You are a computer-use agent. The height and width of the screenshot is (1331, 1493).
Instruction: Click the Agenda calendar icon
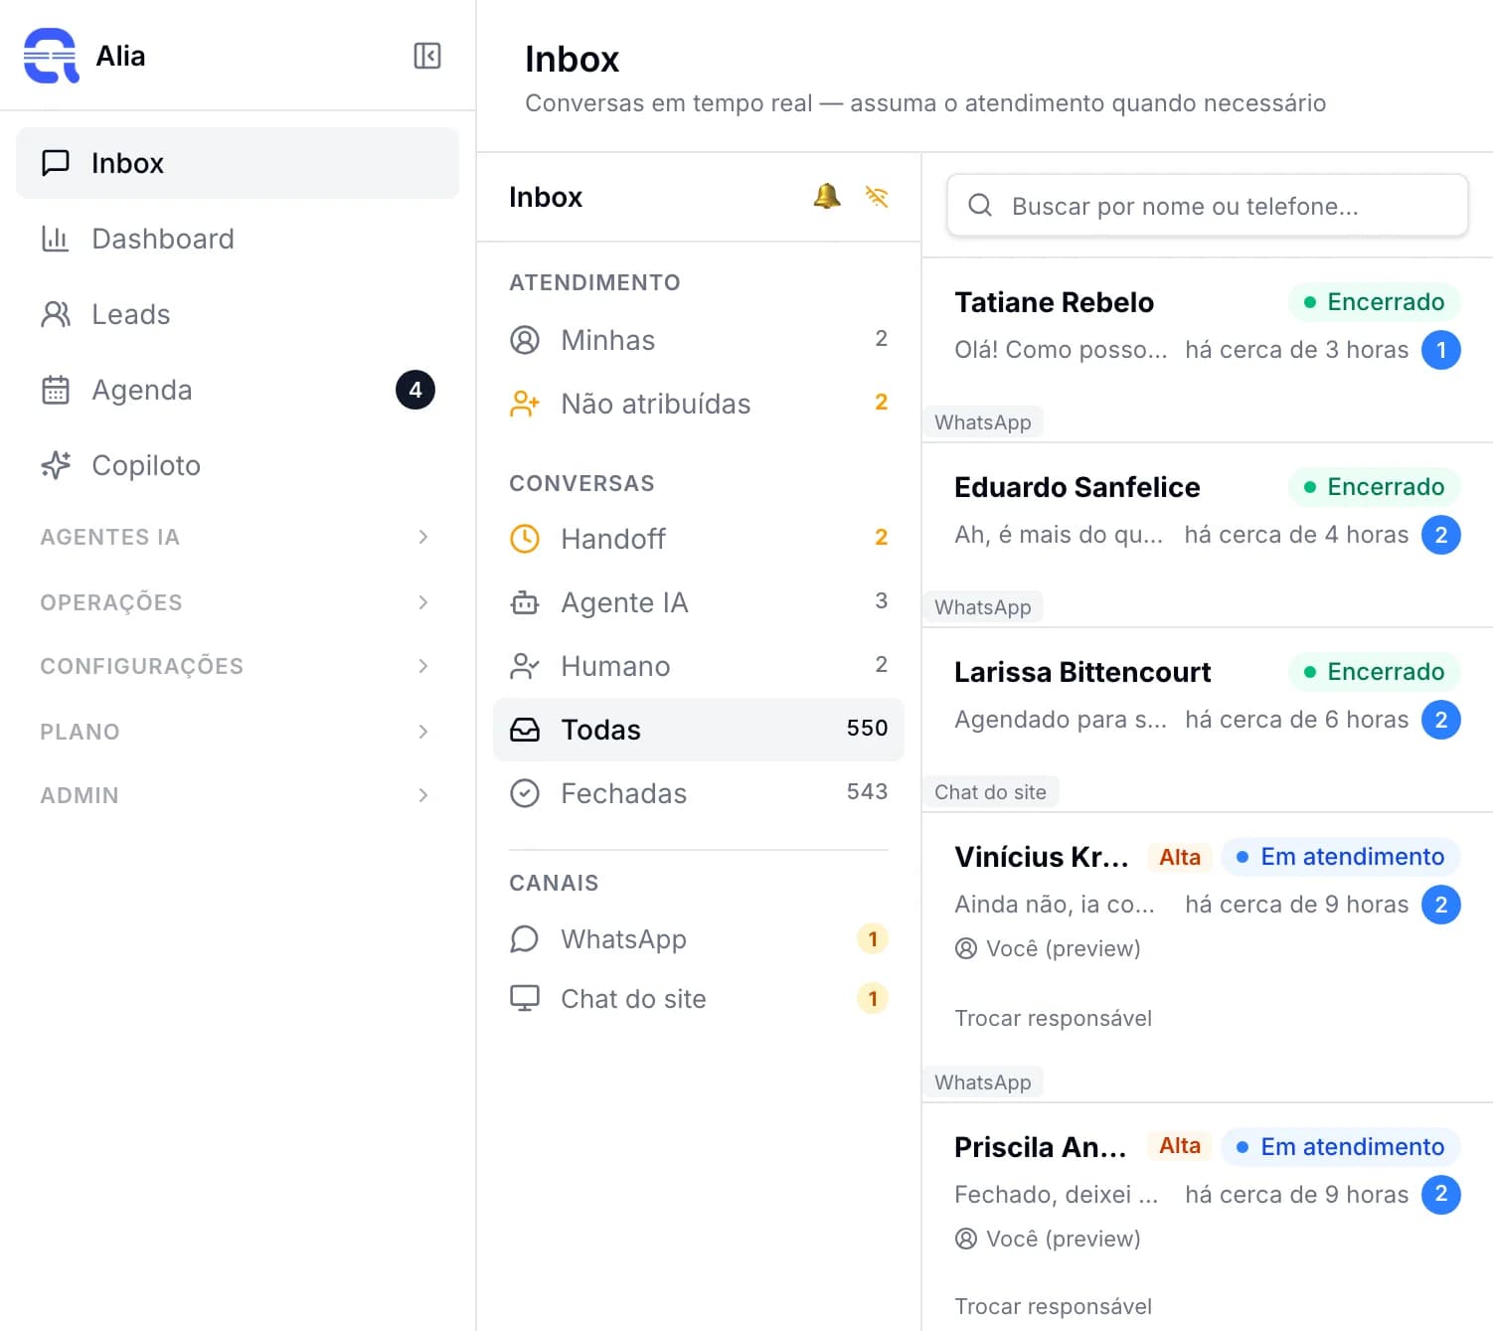pyautogui.click(x=56, y=390)
